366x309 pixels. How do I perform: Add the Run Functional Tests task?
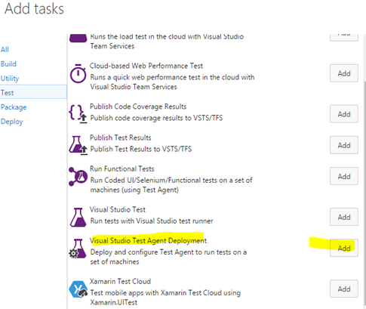pos(344,176)
